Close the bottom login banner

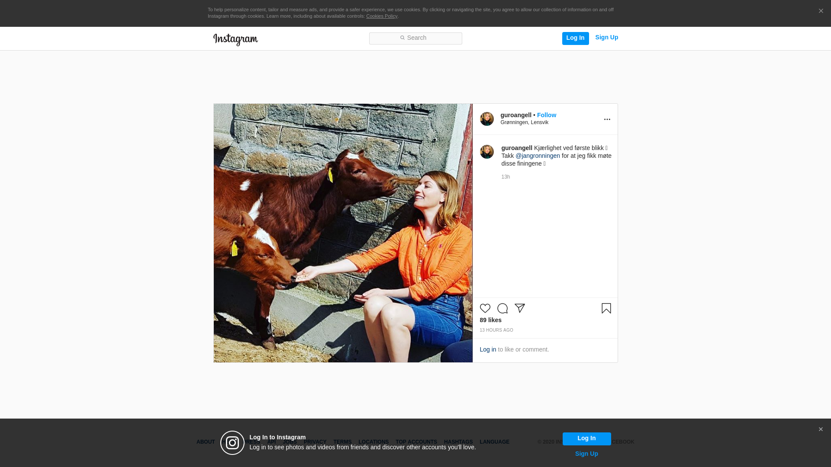(x=821, y=429)
